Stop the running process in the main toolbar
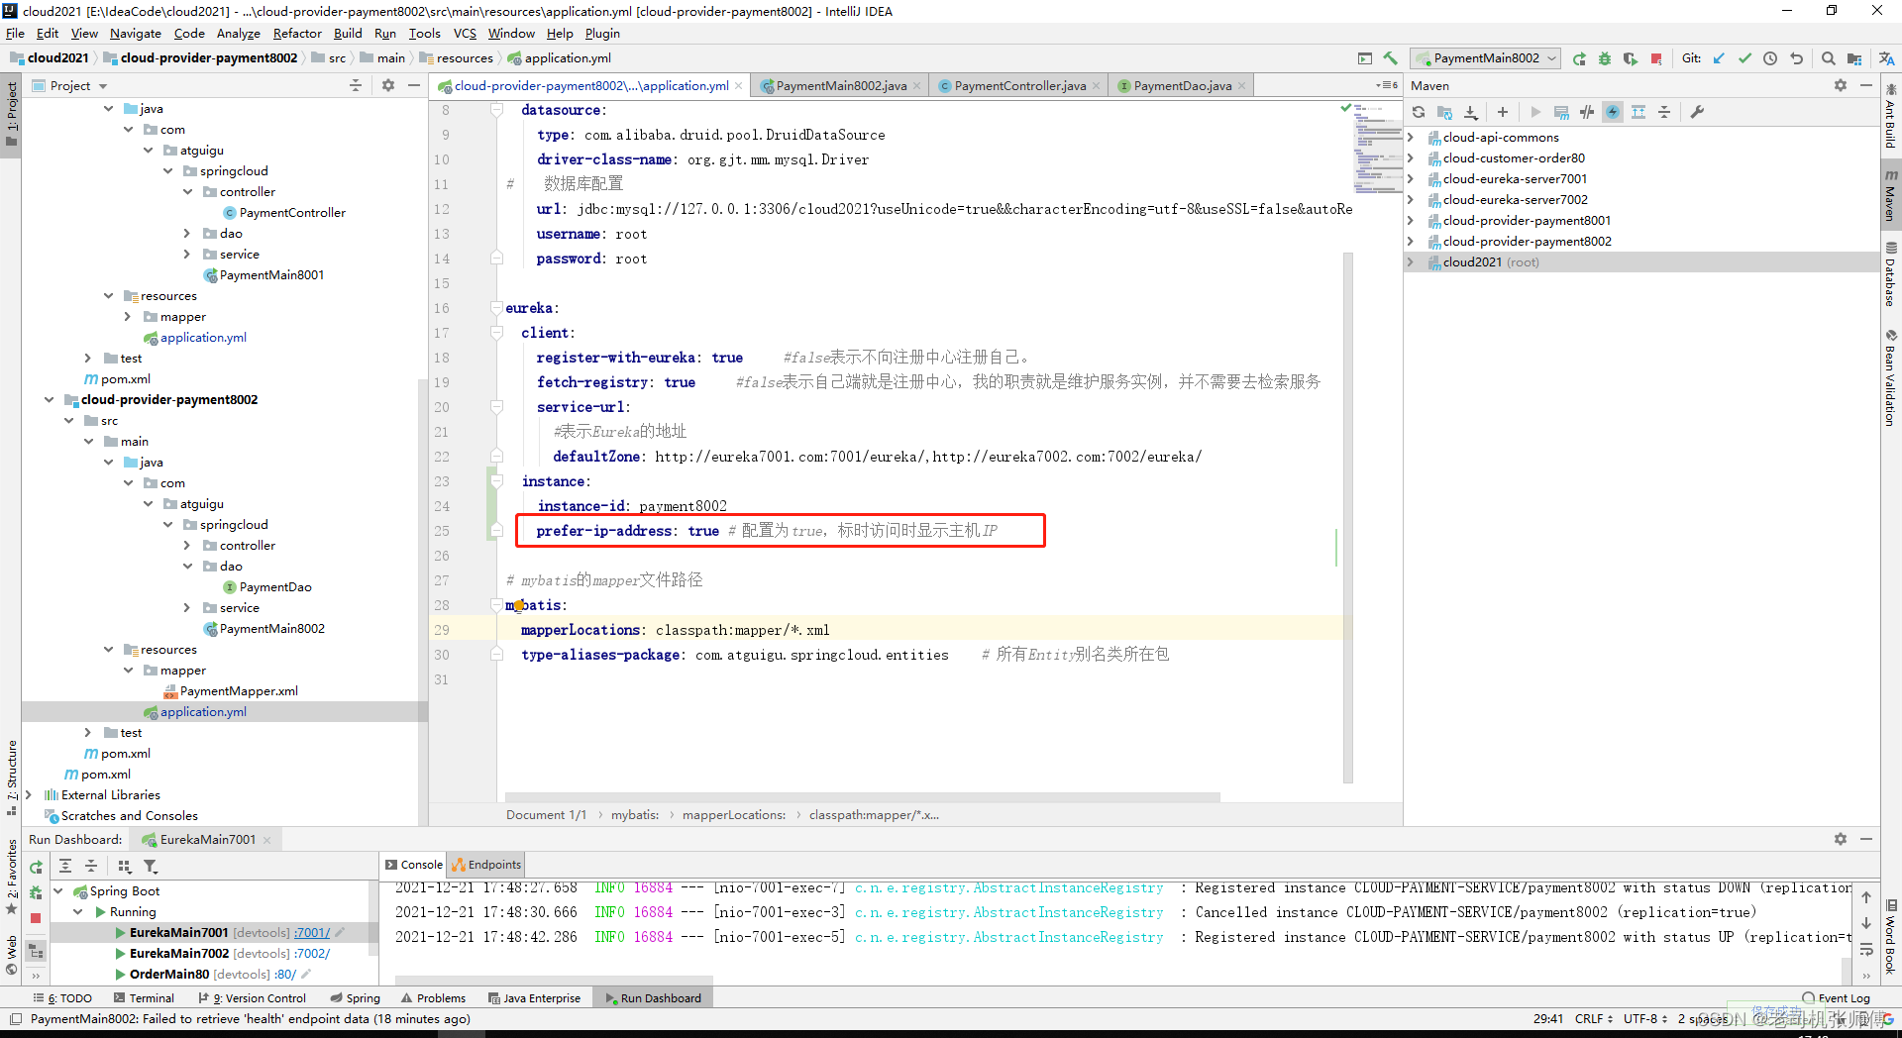 tap(1656, 58)
